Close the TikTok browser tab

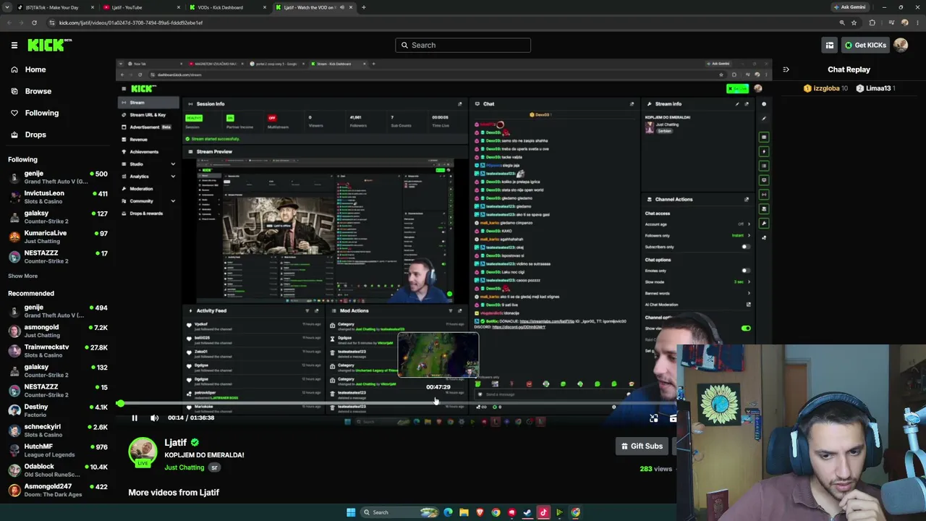point(92,7)
